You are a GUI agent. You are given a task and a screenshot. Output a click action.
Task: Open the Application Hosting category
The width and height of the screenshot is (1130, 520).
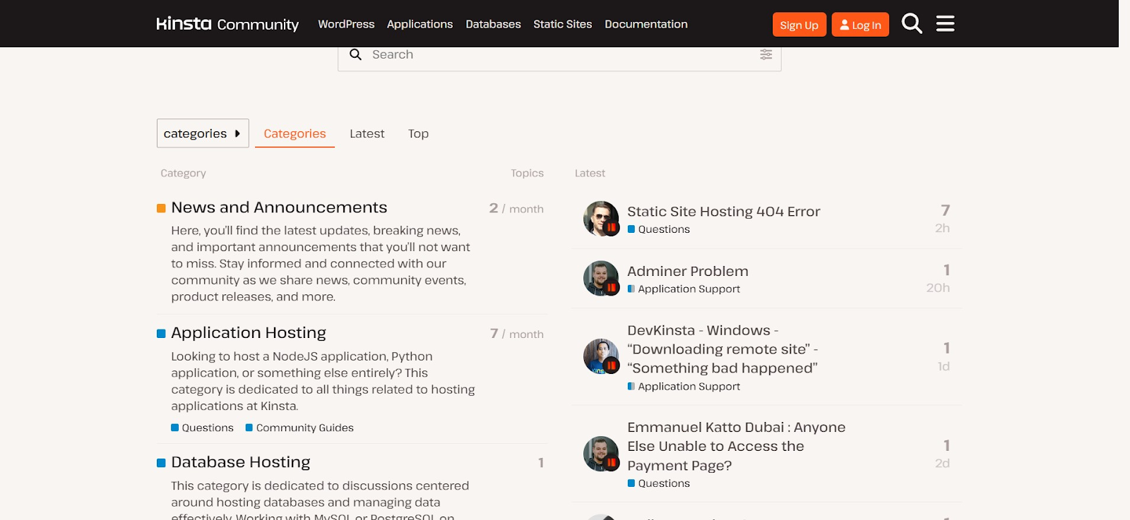point(249,333)
